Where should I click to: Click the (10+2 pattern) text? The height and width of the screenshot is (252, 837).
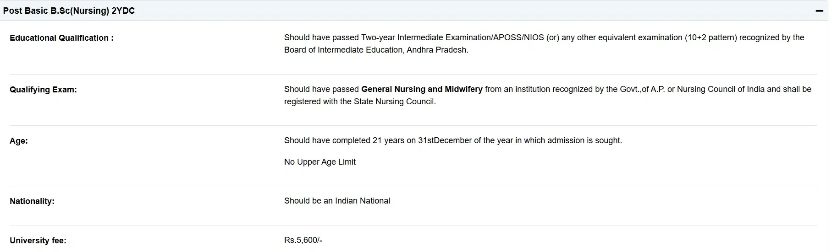point(711,38)
